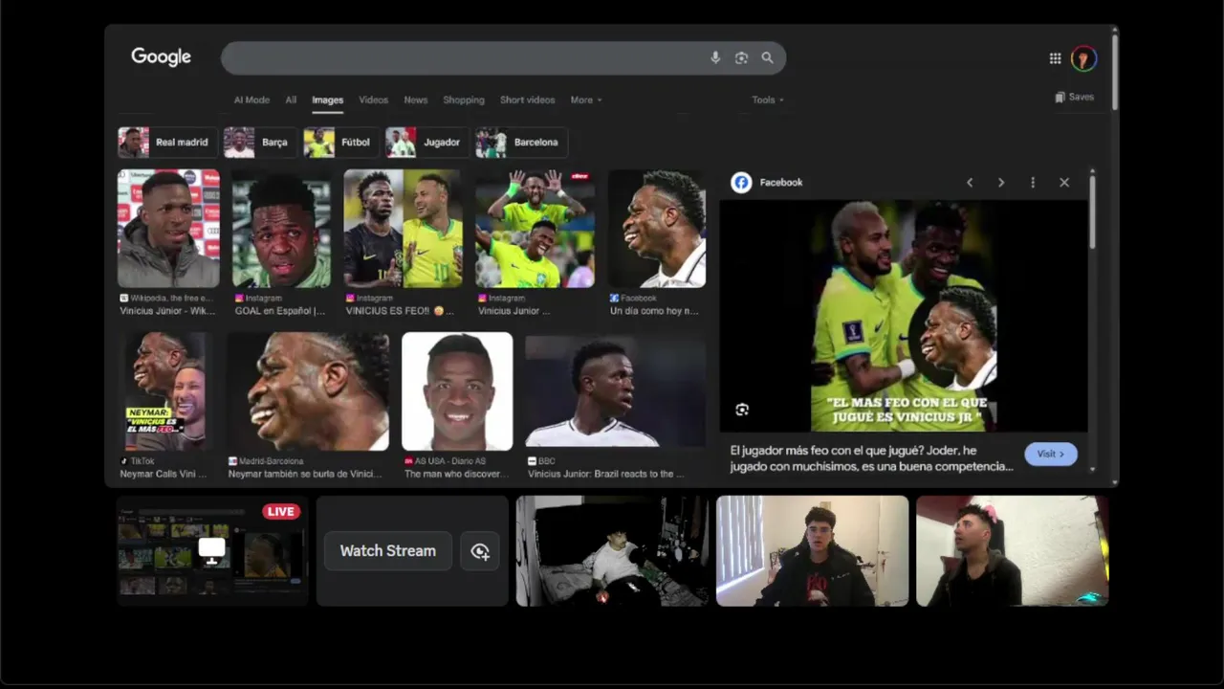
Task: Click the Watch Stream button
Action: (388, 551)
